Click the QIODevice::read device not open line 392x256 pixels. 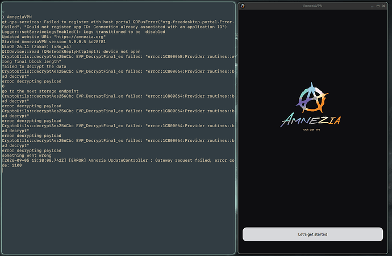tap(71, 52)
